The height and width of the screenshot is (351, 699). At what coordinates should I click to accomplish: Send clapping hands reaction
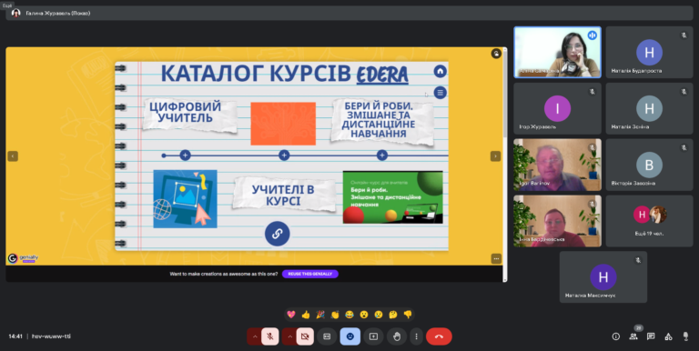pyautogui.click(x=335, y=315)
